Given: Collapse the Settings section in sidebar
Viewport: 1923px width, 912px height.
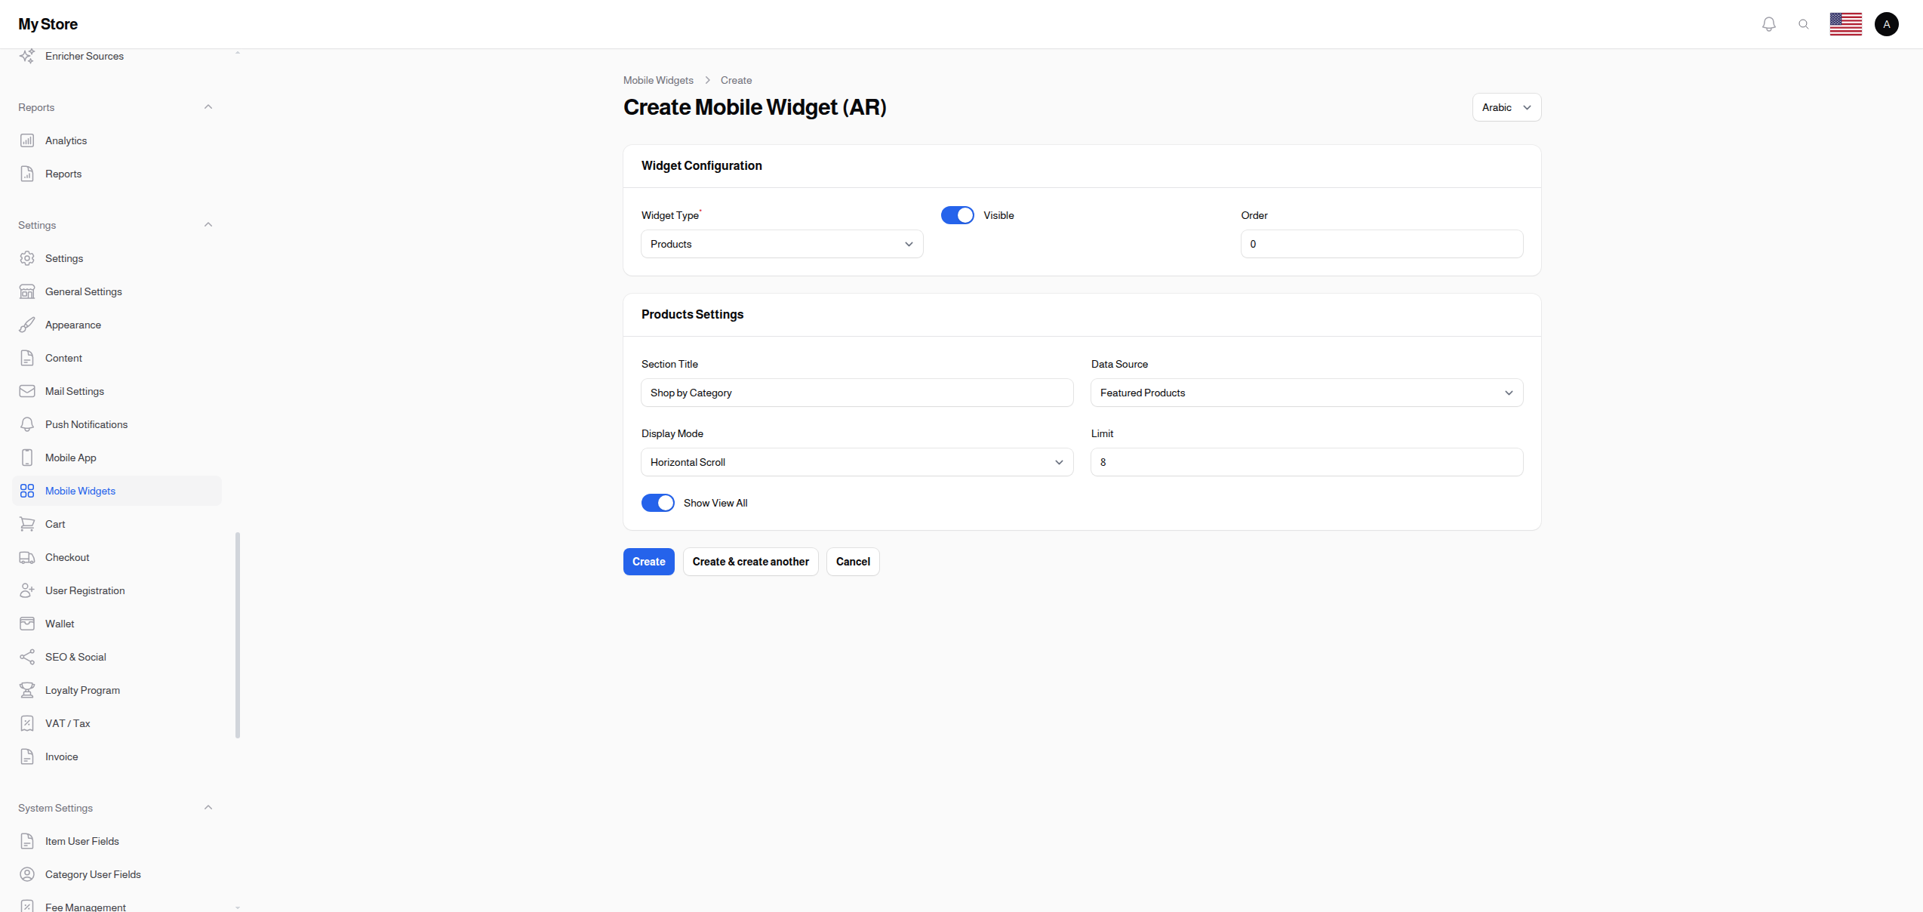Looking at the screenshot, I should tap(208, 224).
